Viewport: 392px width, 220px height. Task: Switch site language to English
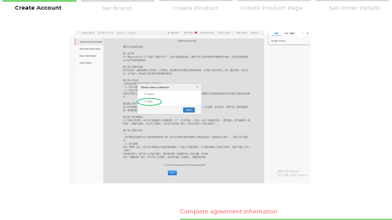click(132, 32)
